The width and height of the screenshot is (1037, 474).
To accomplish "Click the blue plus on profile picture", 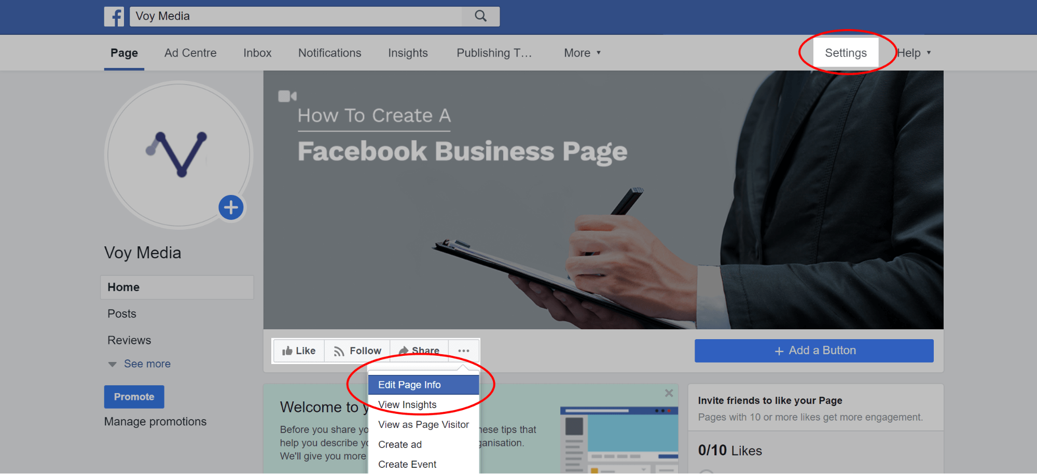I will tap(231, 207).
